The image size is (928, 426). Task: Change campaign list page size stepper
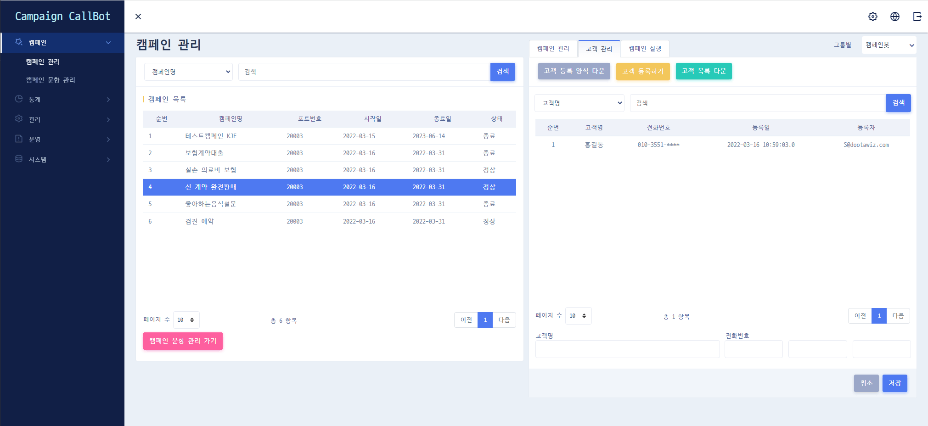[x=186, y=320]
